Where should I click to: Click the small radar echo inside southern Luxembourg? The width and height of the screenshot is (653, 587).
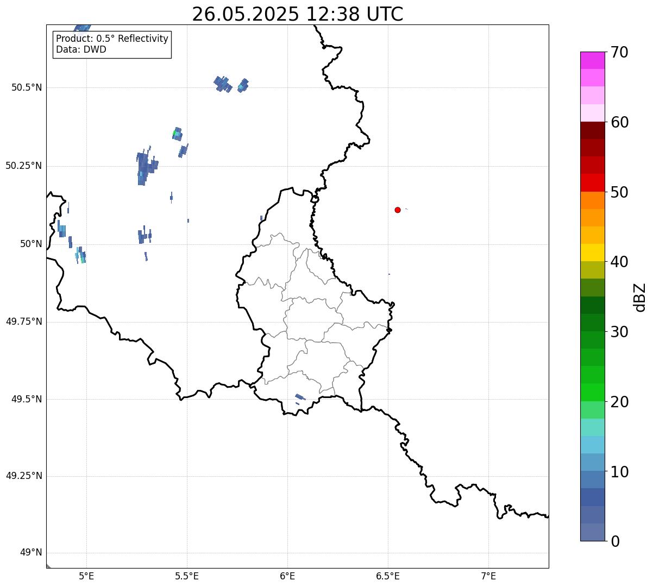299,397
